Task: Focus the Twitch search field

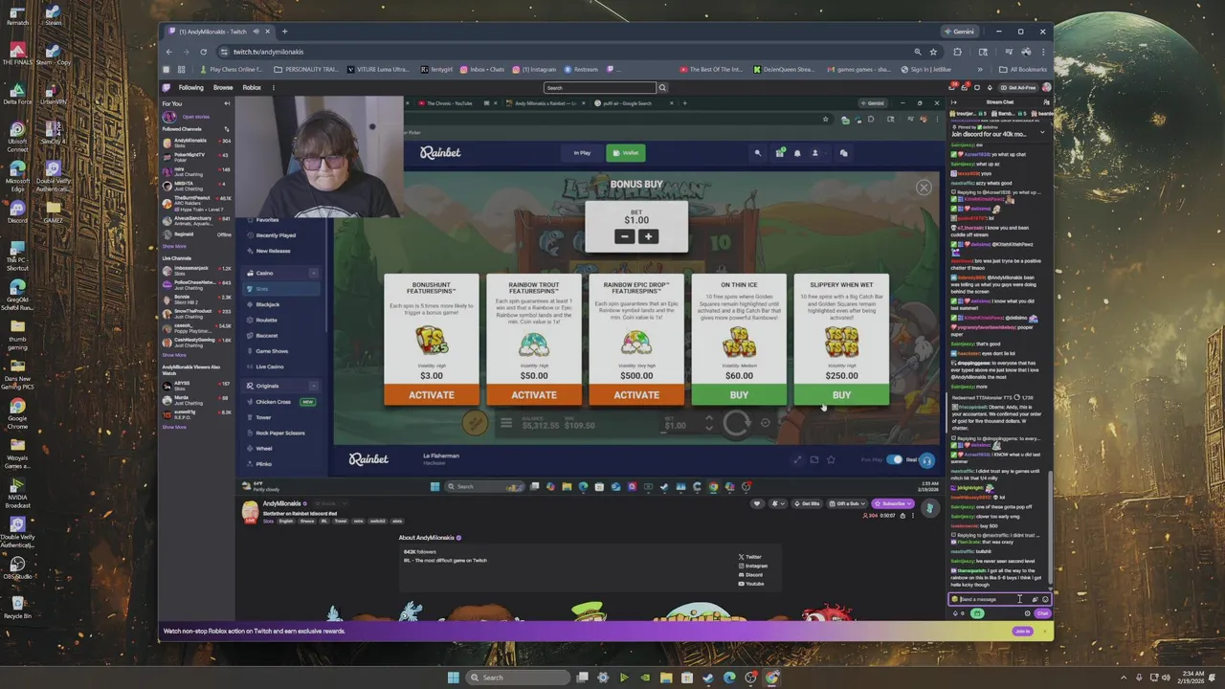Action: tap(599, 87)
